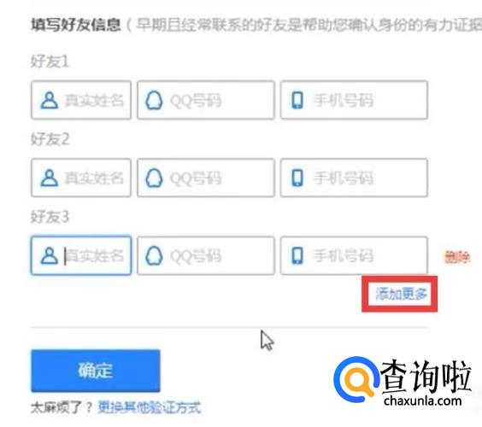Focus Friend 1 real name (真实姓名) field

click(81, 100)
